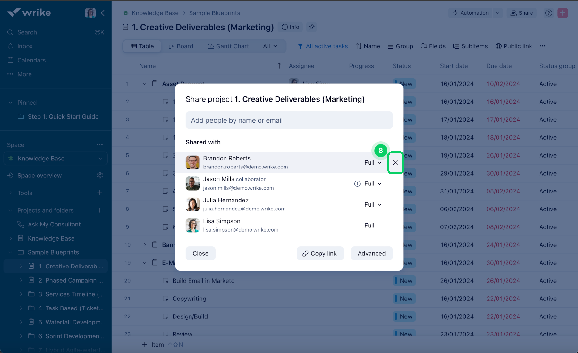This screenshot has width=578, height=353.
Task: Click the pink plus create button
Action: click(x=563, y=13)
